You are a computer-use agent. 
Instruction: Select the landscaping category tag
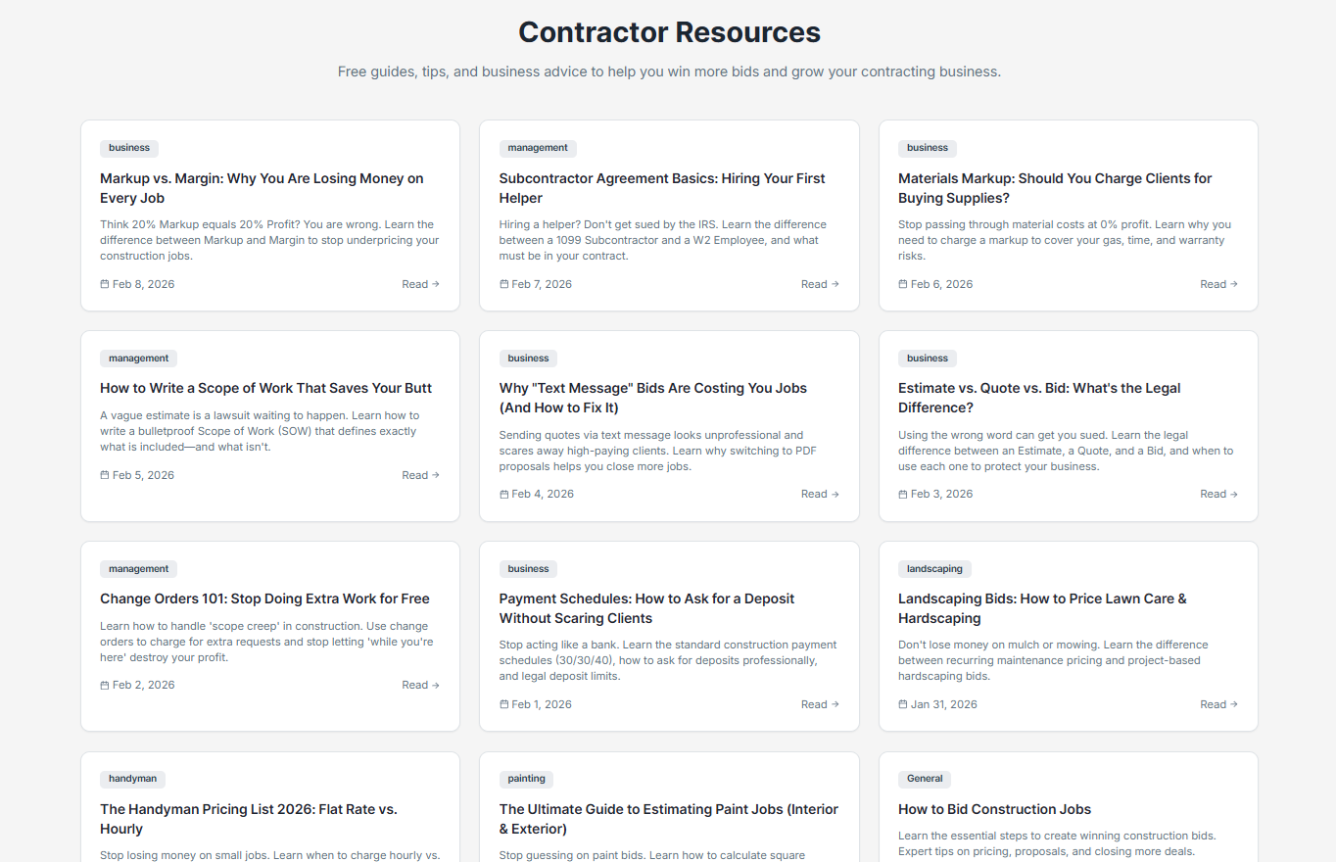click(x=934, y=568)
